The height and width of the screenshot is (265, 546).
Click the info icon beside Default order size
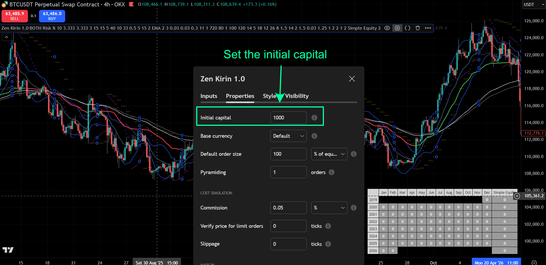354,154
